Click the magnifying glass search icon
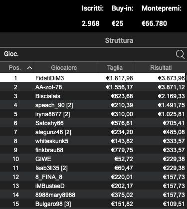The height and width of the screenshot is (209, 187). click(x=180, y=54)
